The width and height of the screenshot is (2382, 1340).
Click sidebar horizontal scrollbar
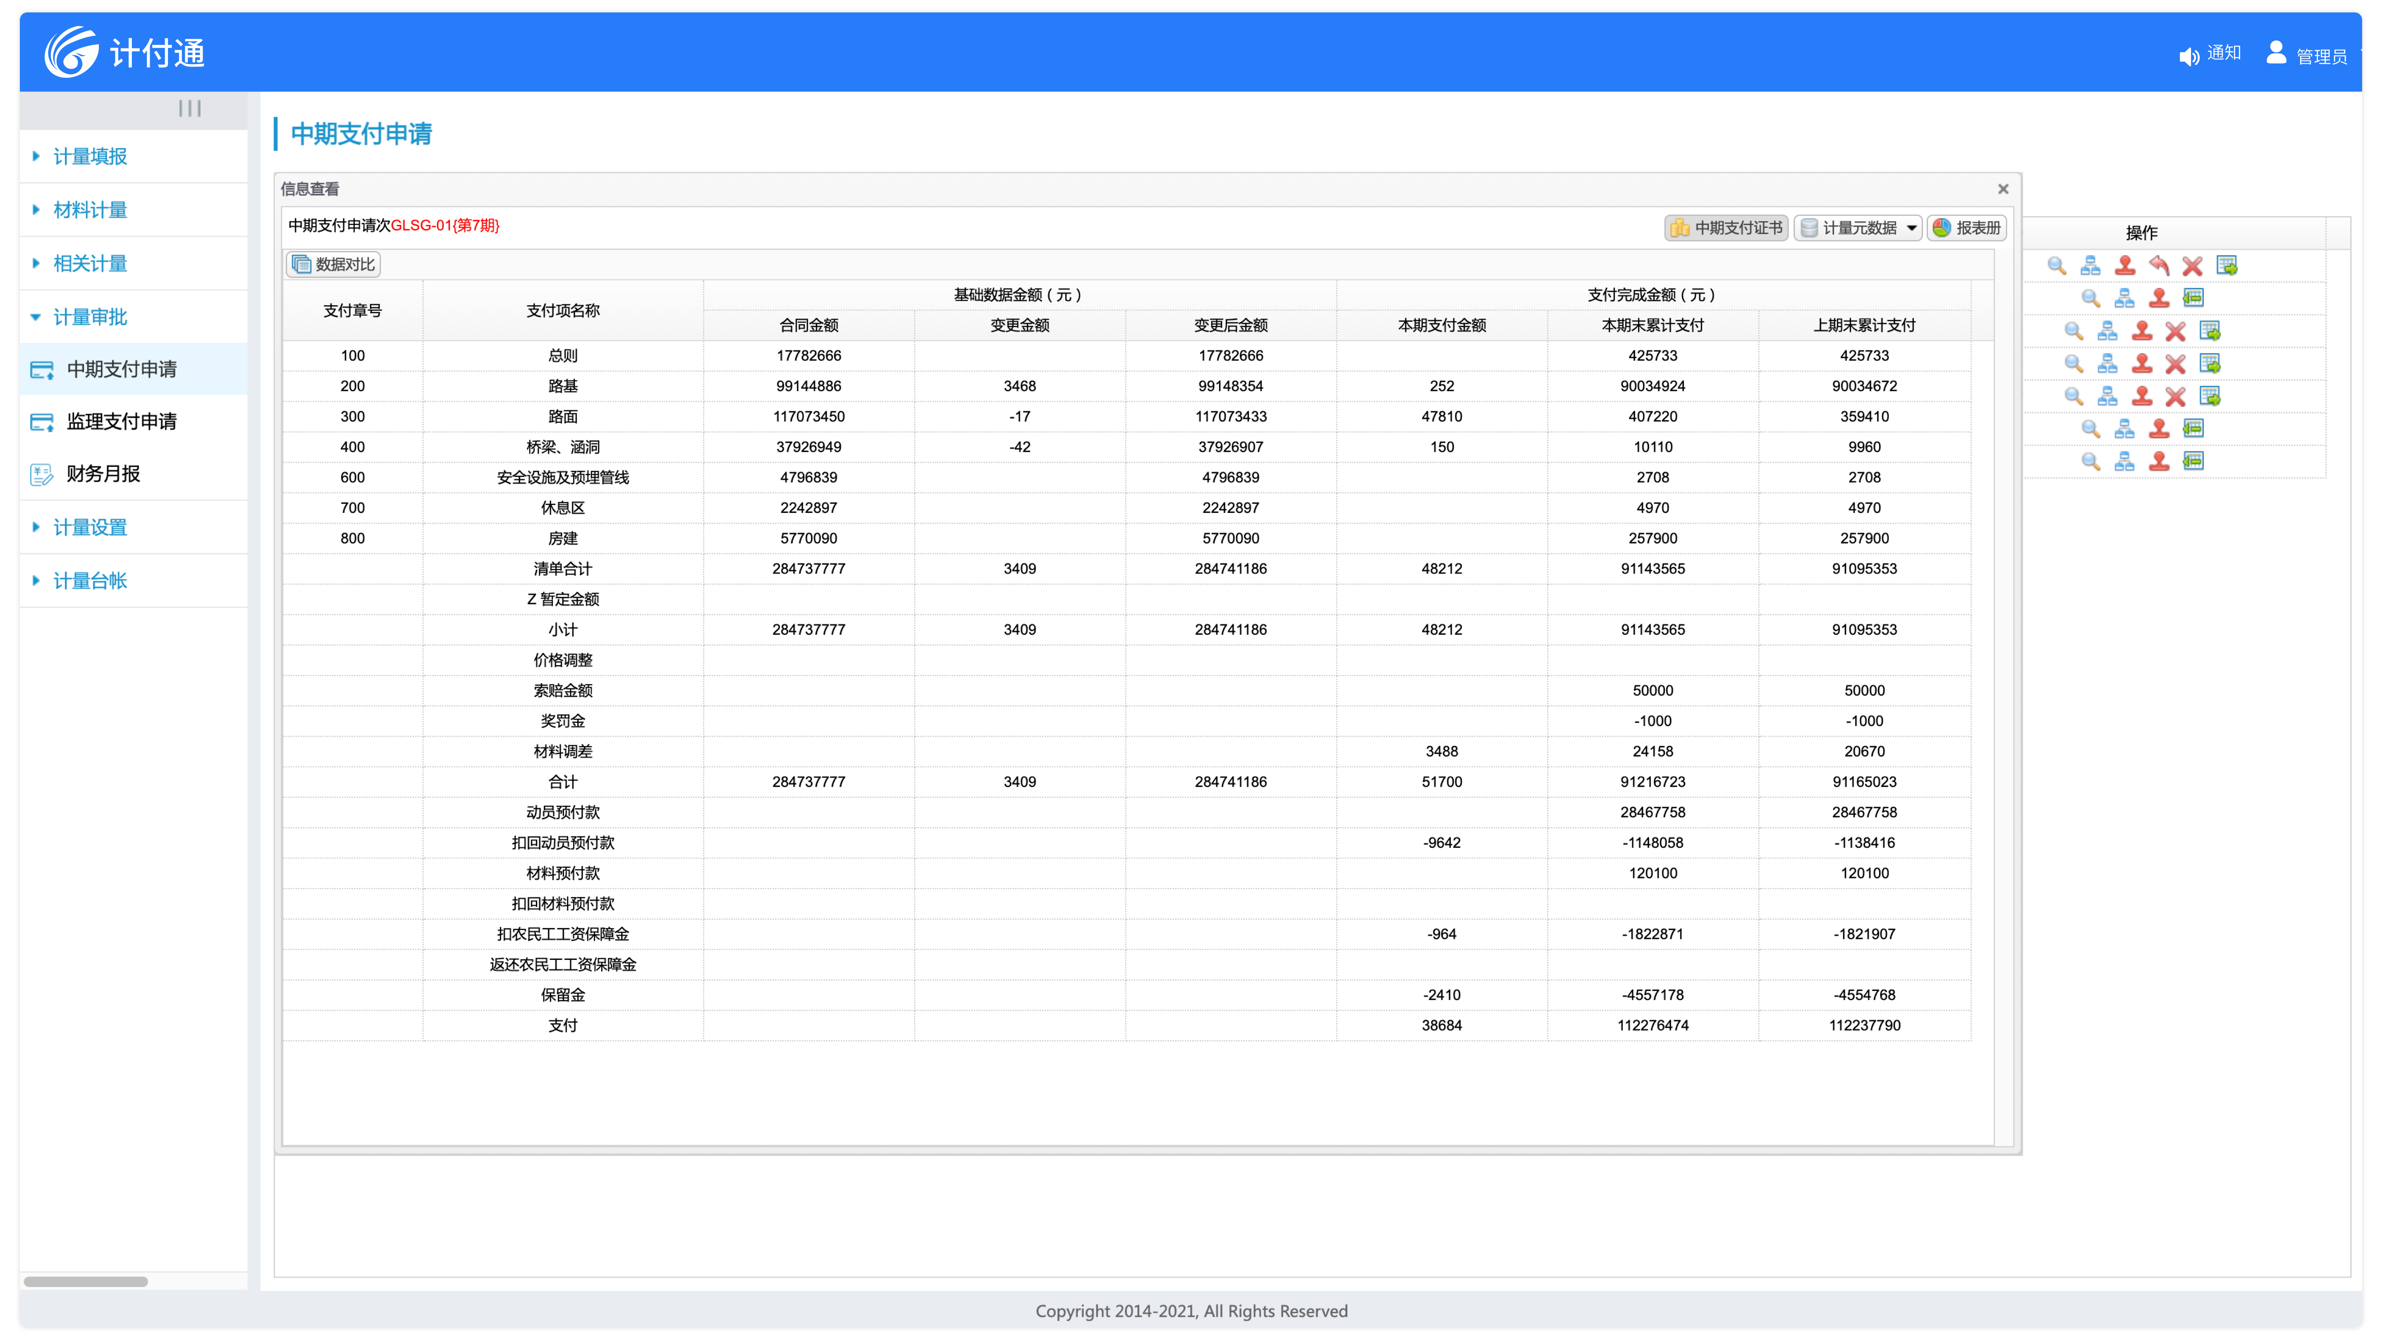point(86,1282)
